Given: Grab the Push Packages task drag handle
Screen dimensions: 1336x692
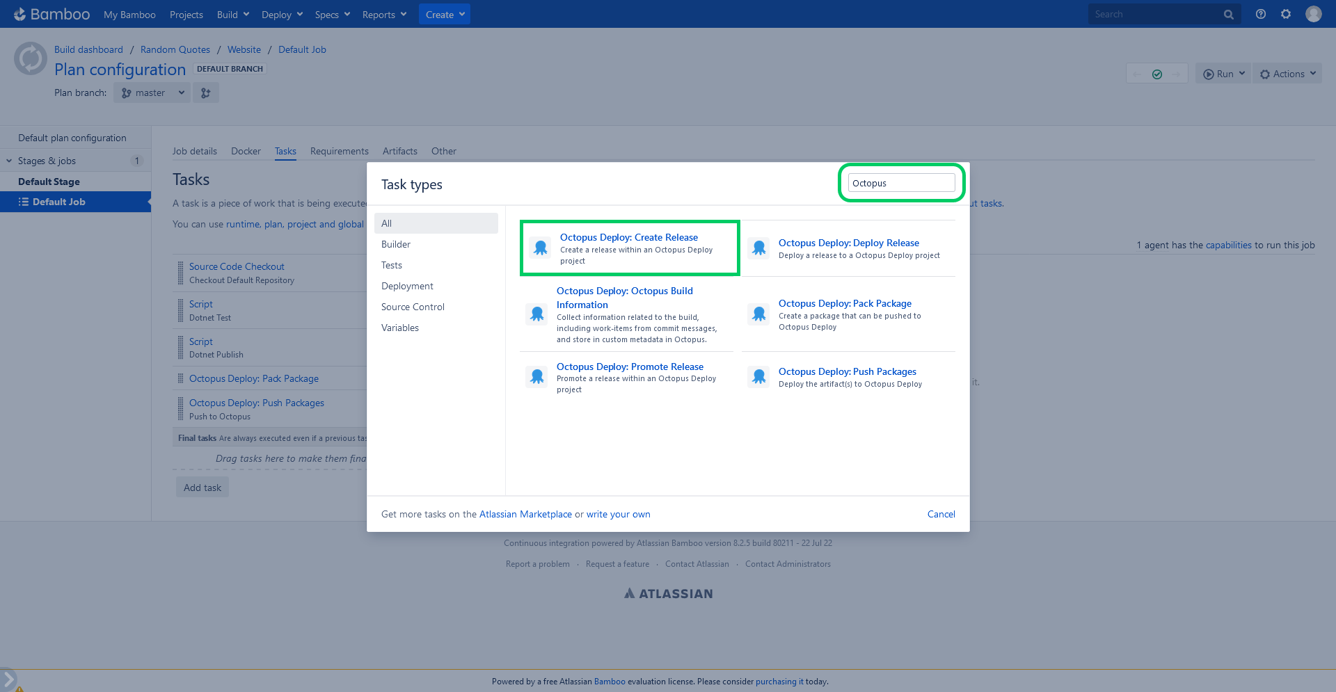Looking at the screenshot, I should [181, 409].
